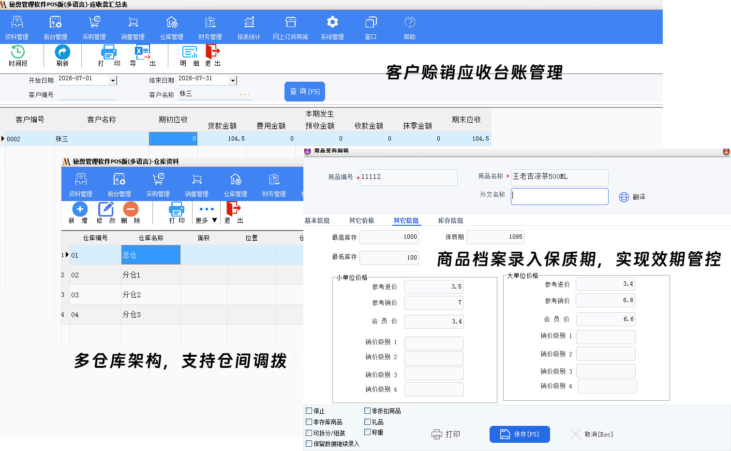Toggle the 保留数据继续录入 checkbox
Image resolution: width=731 pixels, height=451 pixels.
(x=309, y=443)
